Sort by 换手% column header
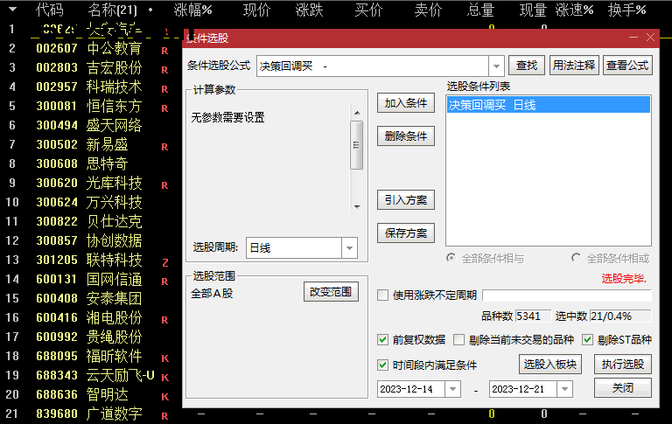The height and width of the screenshot is (424, 672). [626, 10]
